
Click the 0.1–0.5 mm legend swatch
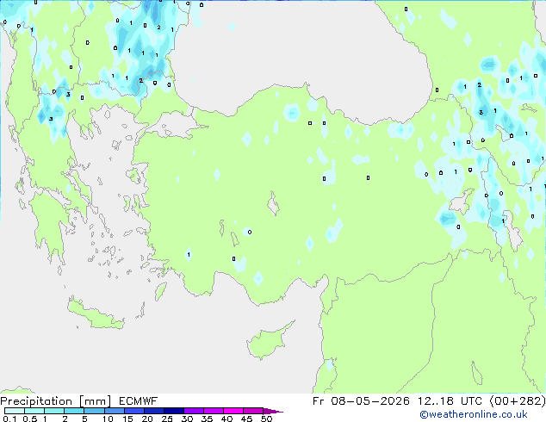tap(15, 411)
